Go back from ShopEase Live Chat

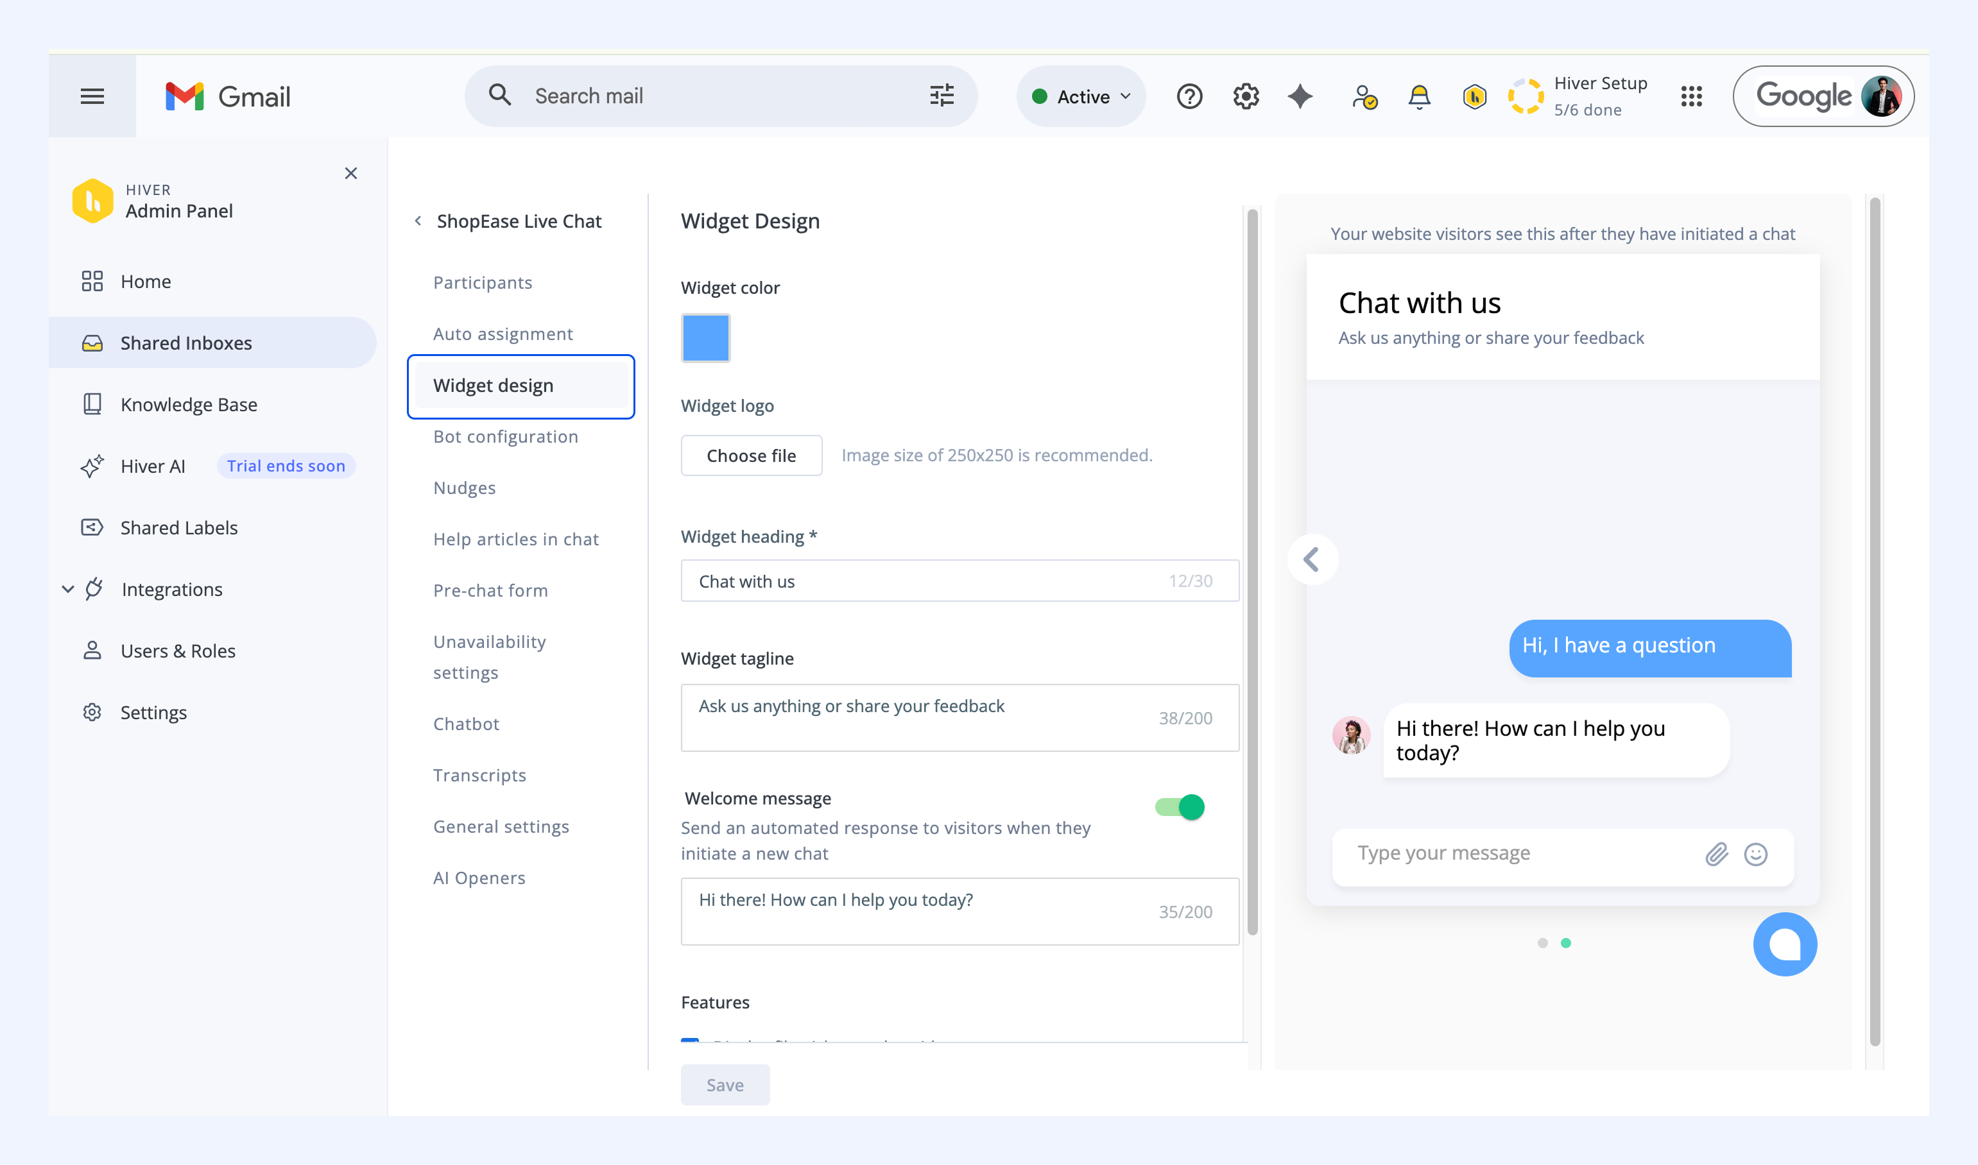(x=418, y=221)
